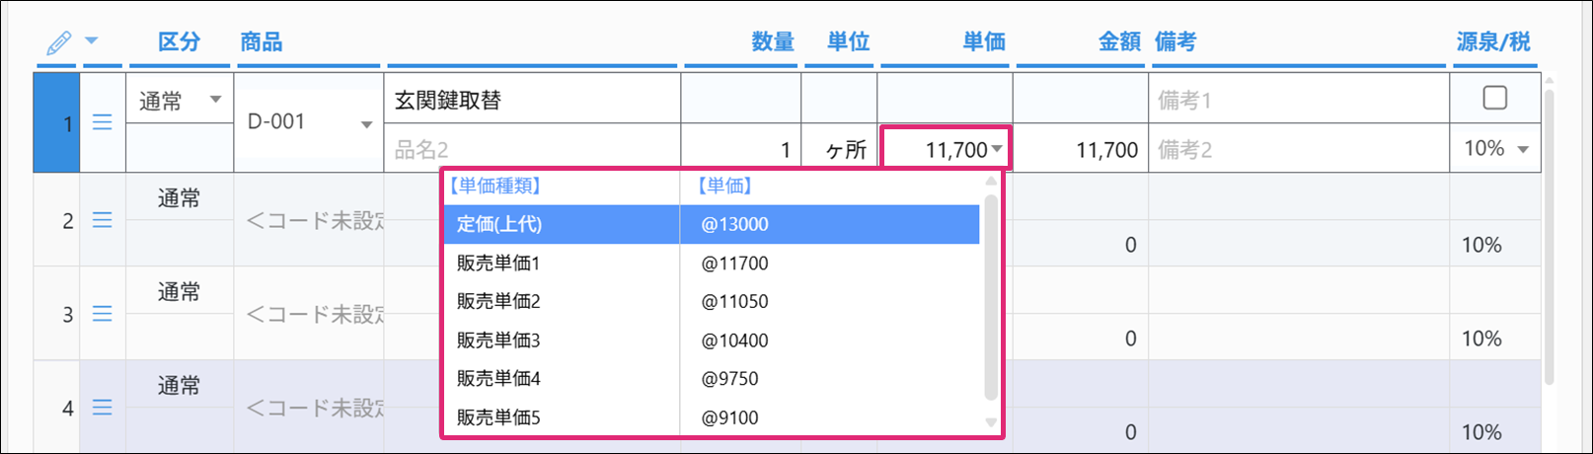1593x454 pixels.
Task: Click row 1 hamburger handle icon
Action: (102, 122)
